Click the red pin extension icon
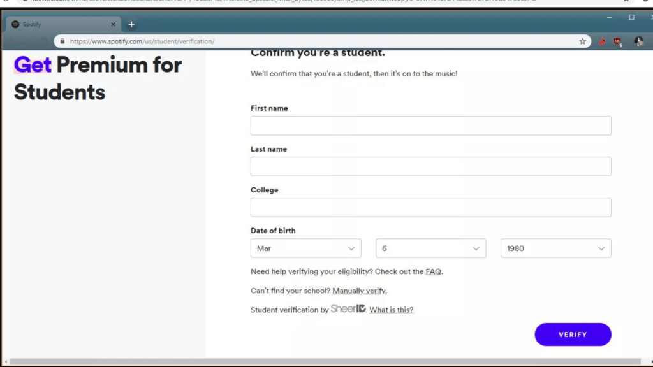The width and height of the screenshot is (653, 367). click(x=601, y=41)
